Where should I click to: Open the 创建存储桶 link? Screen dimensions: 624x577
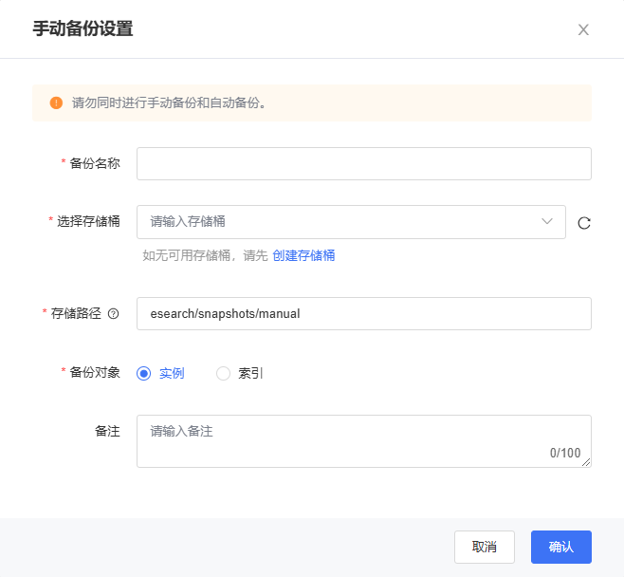(x=303, y=255)
